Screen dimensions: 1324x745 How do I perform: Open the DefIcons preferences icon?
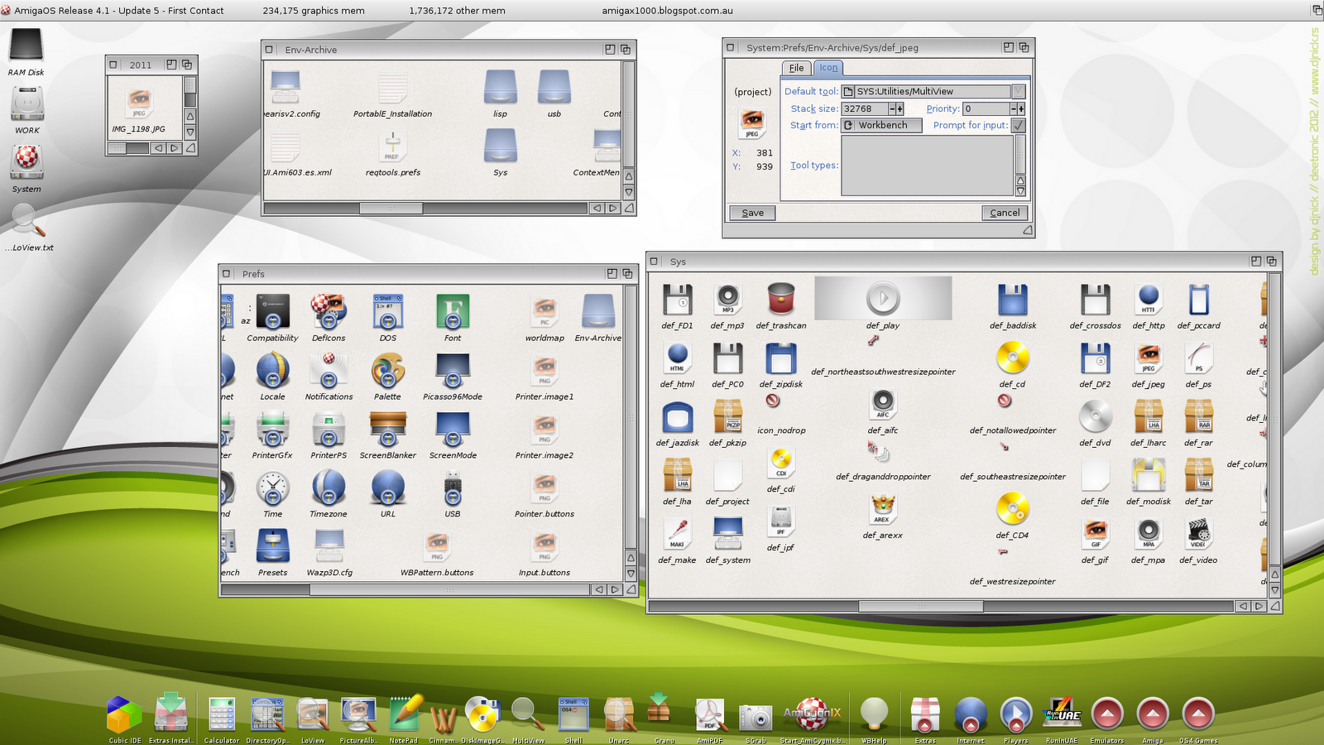pos(329,312)
